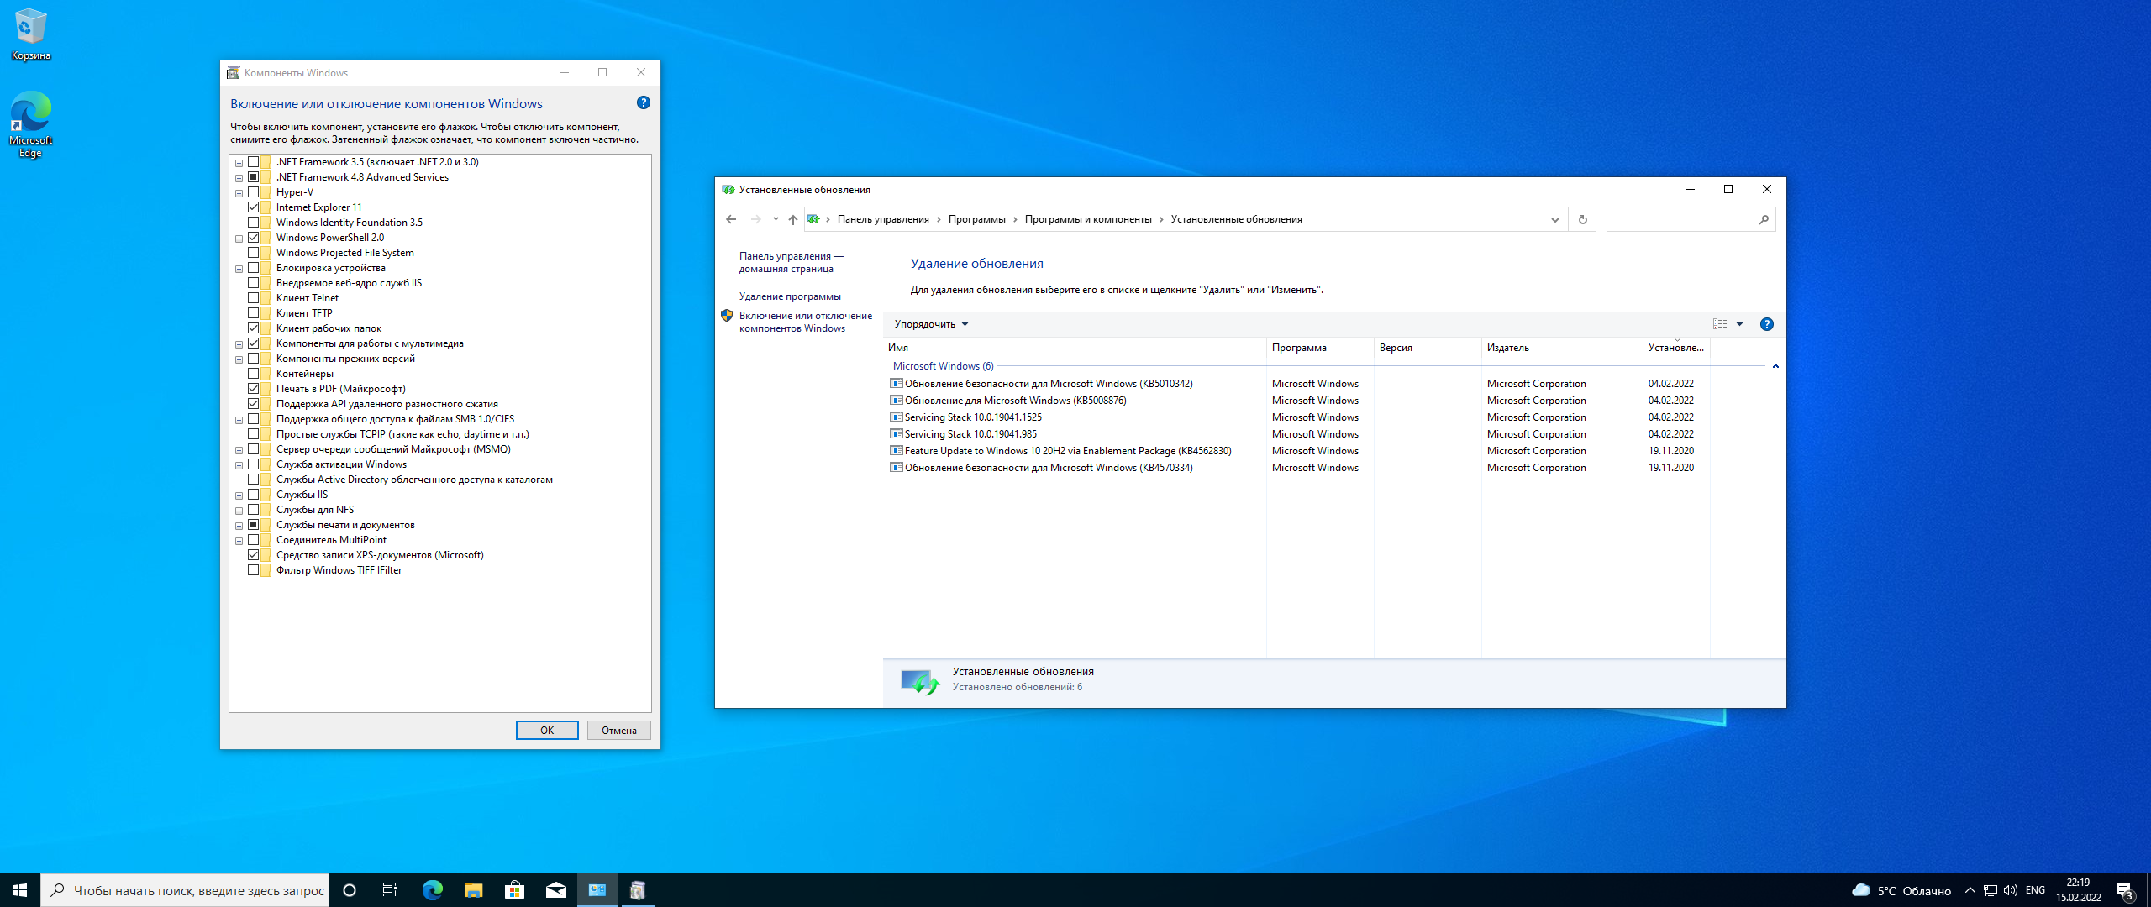Image resolution: width=2151 pixels, height=907 pixels.
Task: Expand .NET Framework 4.8 Advanced Services node
Action: (239, 178)
